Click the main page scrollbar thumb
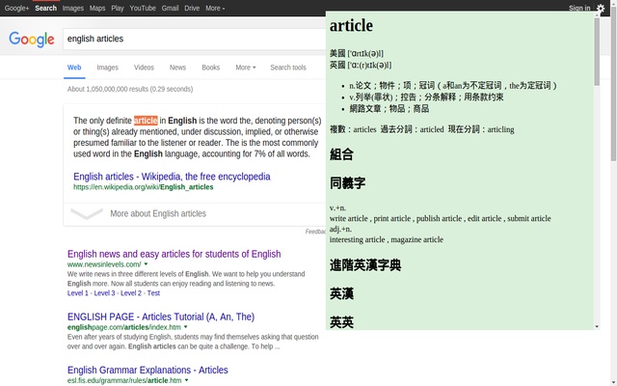Image resolution: width=617 pixels, height=386 pixels. tap(613, 85)
